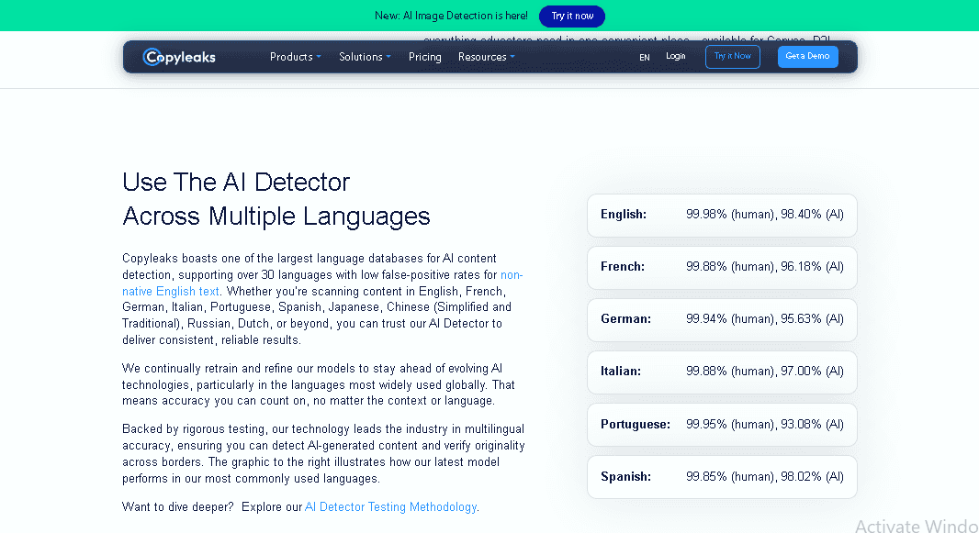Screen dimensions: 979x533
Task: Click the French accuracy stats card
Action: click(722, 267)
